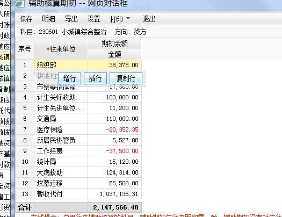Viewport: 282px width, 217px height.
Task: Select amount 103,000.00
Action: (x=114, y=97)
